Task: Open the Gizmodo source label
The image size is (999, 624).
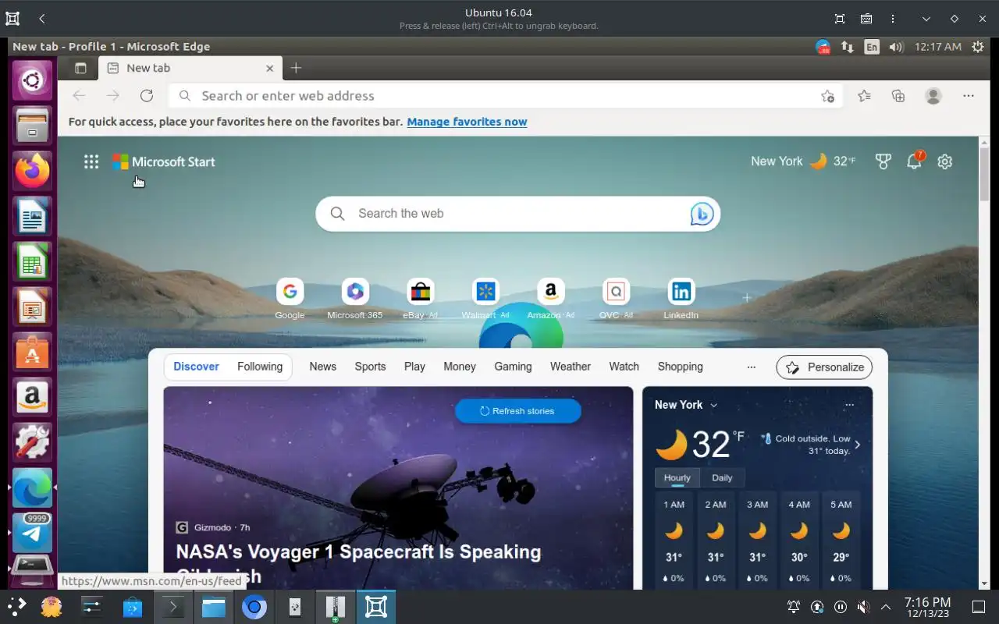Action: pos(212,527)
